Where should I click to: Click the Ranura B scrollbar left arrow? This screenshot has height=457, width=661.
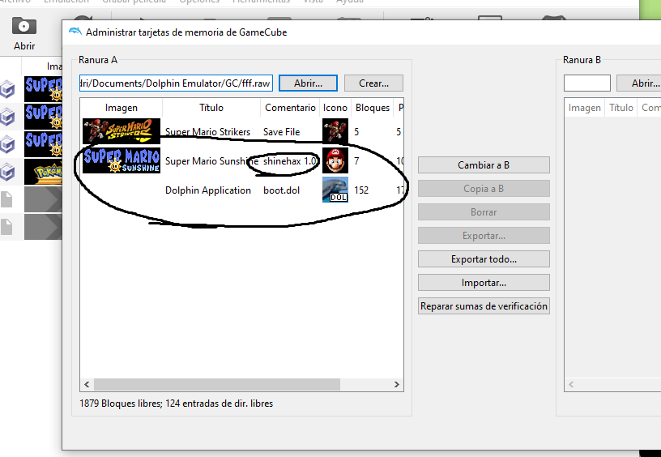coord(571,384)
